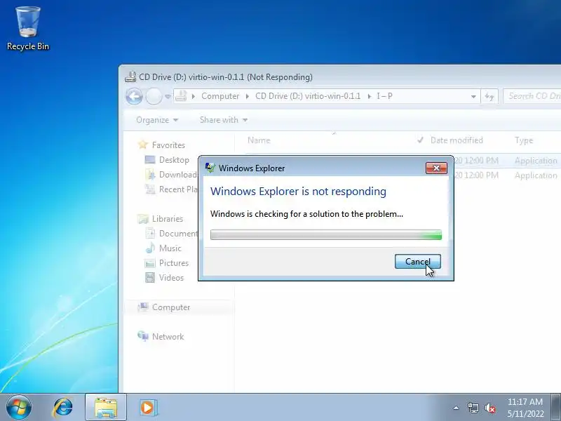Select first file row with Application type
561x421 pixels.
[x=506, y=161]
